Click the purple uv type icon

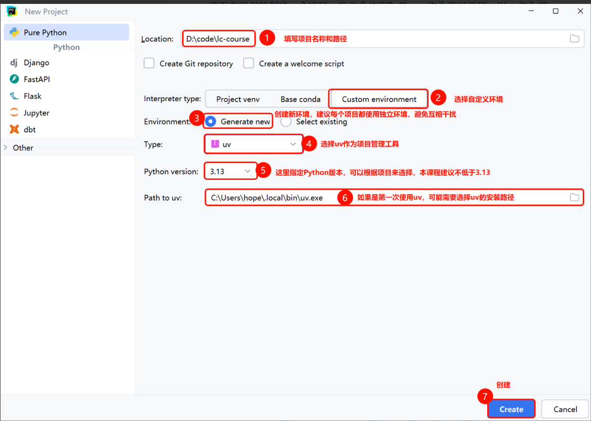[215, 144]
